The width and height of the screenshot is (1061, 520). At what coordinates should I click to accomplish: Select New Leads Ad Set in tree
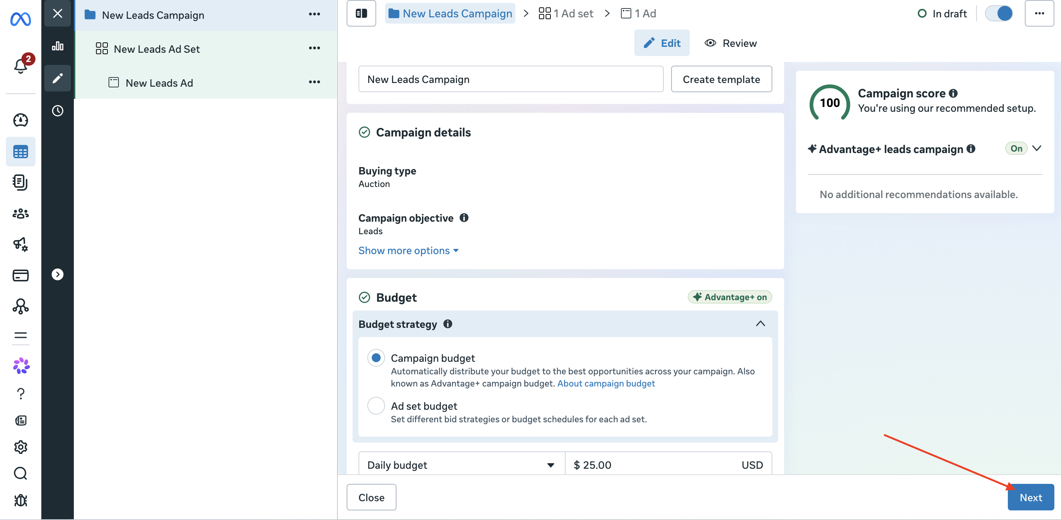point(205,49)
